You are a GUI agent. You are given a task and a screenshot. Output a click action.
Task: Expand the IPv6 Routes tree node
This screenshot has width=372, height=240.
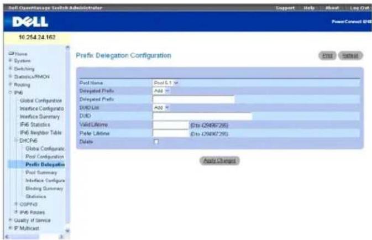click(16, 212)
